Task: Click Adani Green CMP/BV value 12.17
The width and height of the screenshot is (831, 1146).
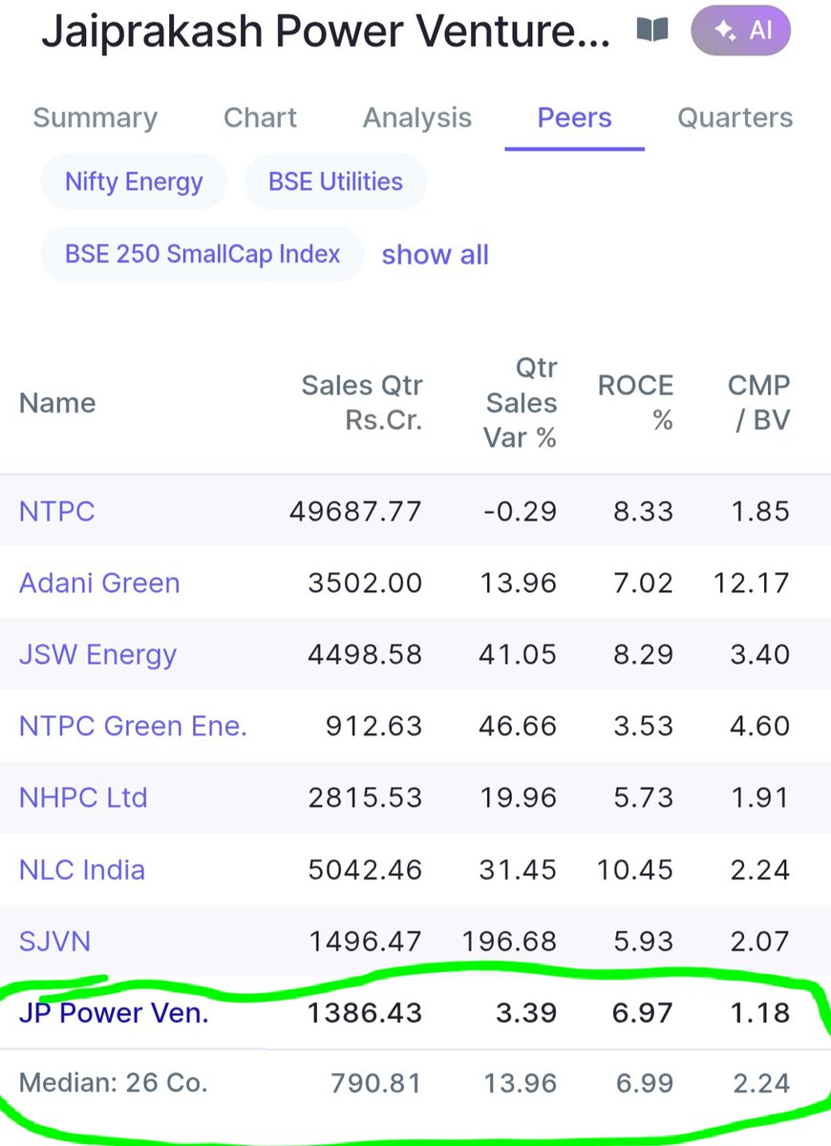Action: click(752, 583)
